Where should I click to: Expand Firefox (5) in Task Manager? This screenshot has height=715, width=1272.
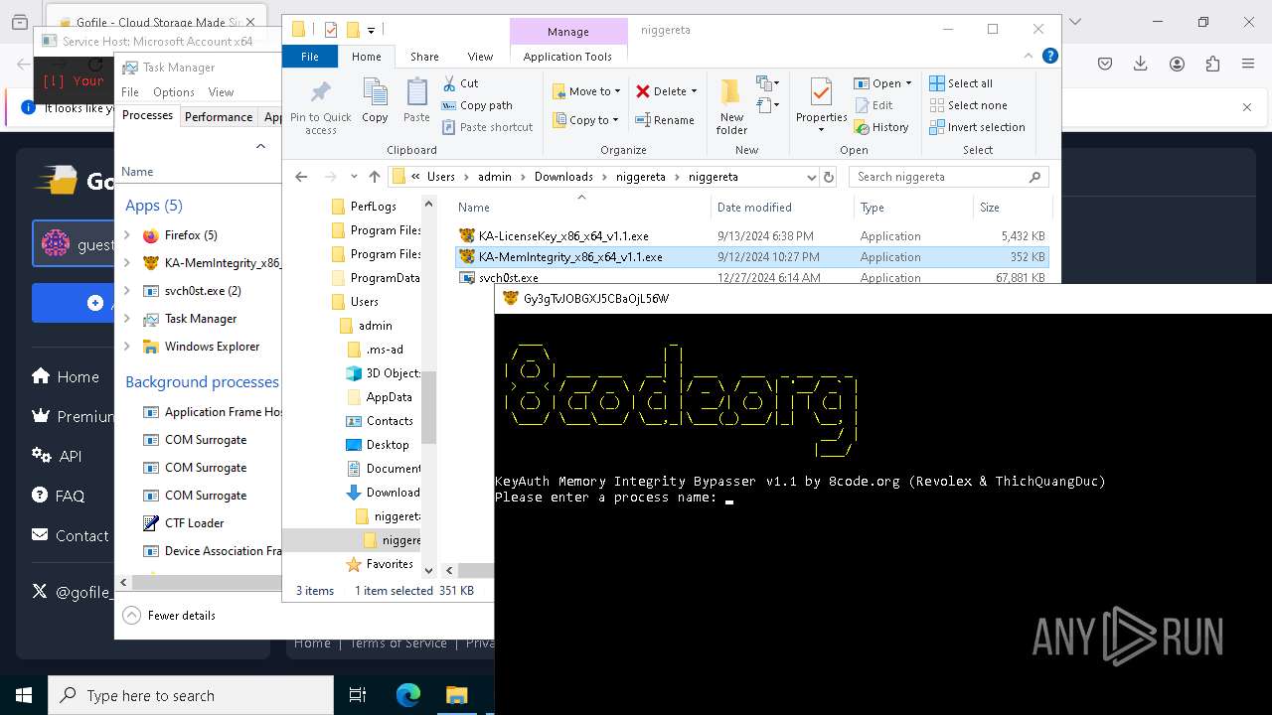pyautogui.click(x=127, y=235)
